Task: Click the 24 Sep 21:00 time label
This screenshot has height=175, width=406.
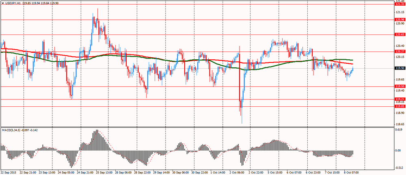Action: pos(85,172)
